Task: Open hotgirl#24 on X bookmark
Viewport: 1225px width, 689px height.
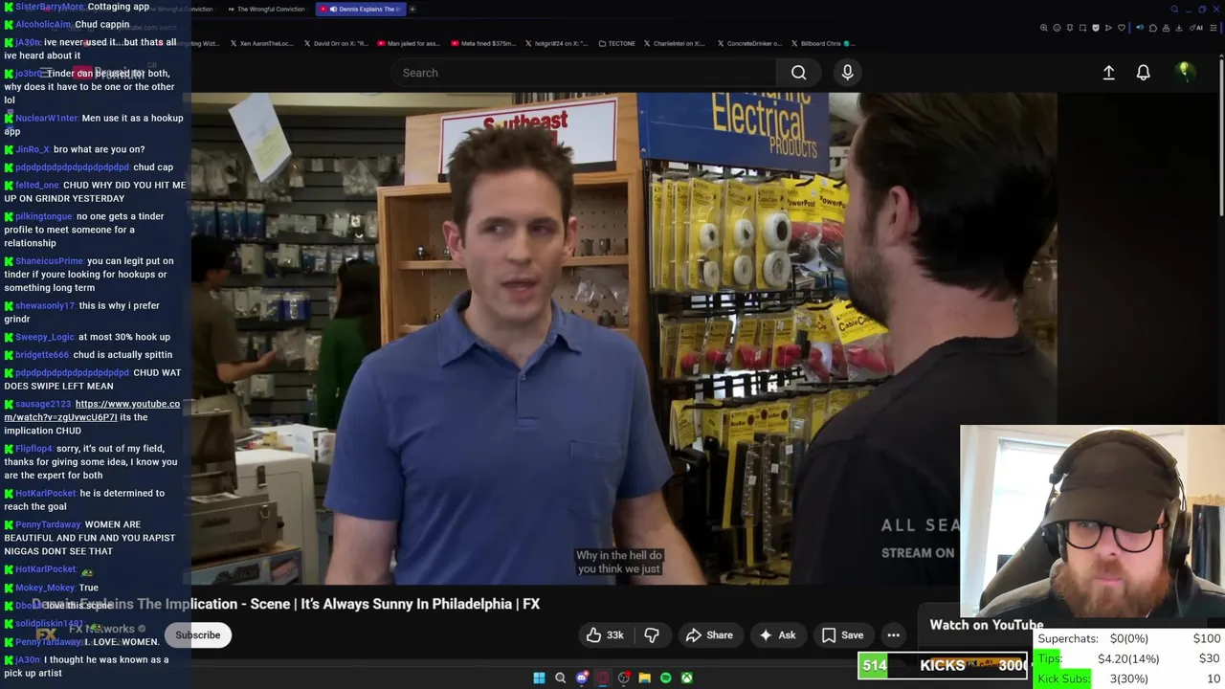Action: click(556, 43)
